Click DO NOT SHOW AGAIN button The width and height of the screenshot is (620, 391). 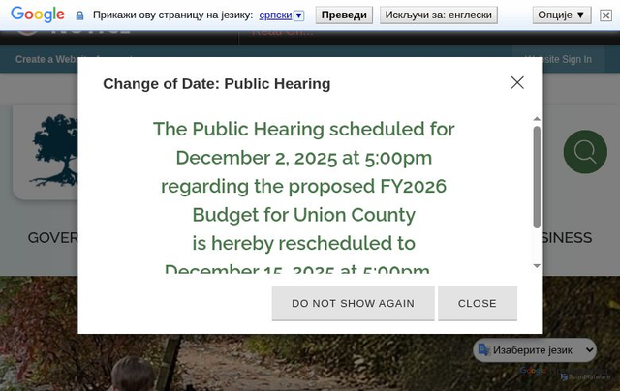pyautogui.click(x=353, y=303)
